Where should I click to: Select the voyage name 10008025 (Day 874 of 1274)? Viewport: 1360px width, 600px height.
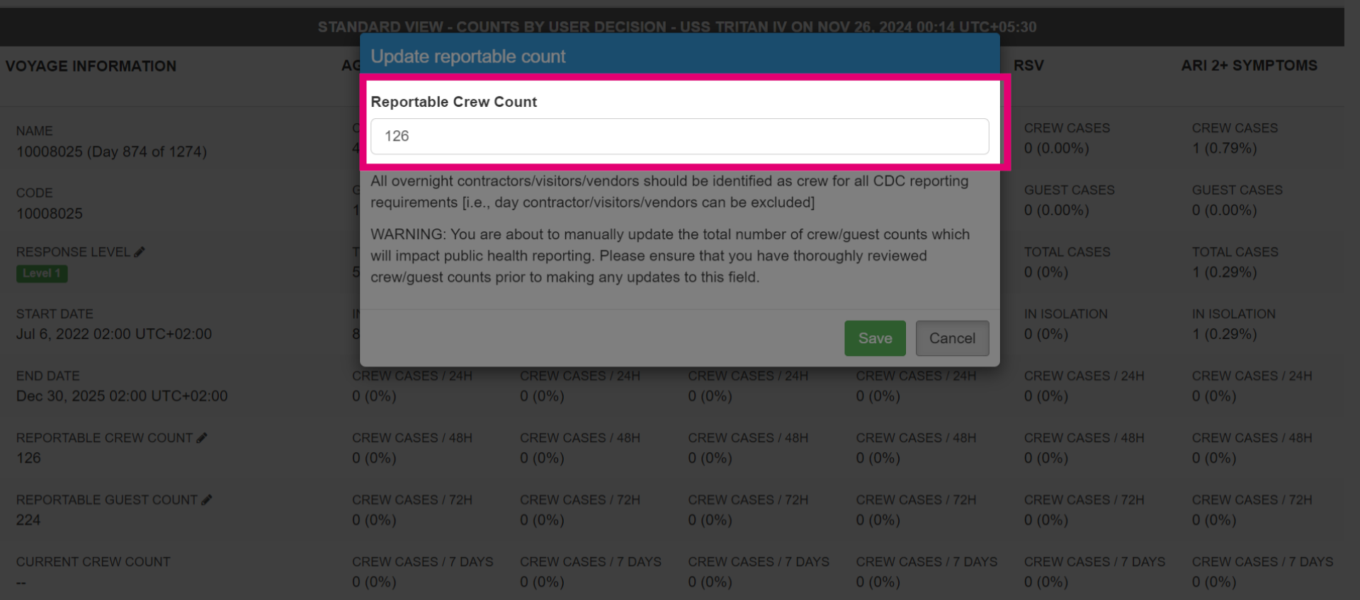(111, 151)
